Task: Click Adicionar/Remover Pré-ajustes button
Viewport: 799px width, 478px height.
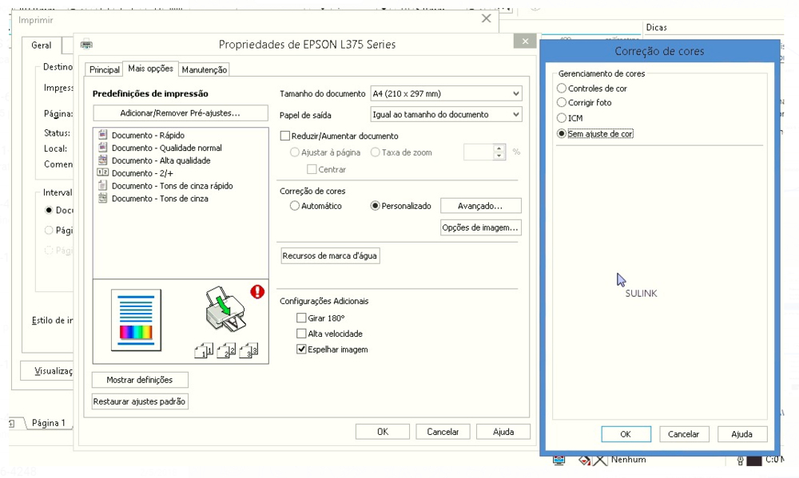Action: [x=181, y=113]
